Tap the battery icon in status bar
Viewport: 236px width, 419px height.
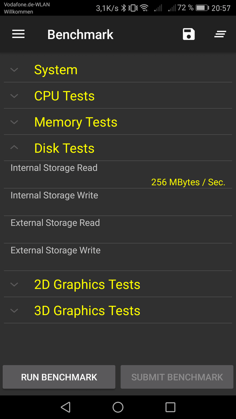tap(202, 8)
